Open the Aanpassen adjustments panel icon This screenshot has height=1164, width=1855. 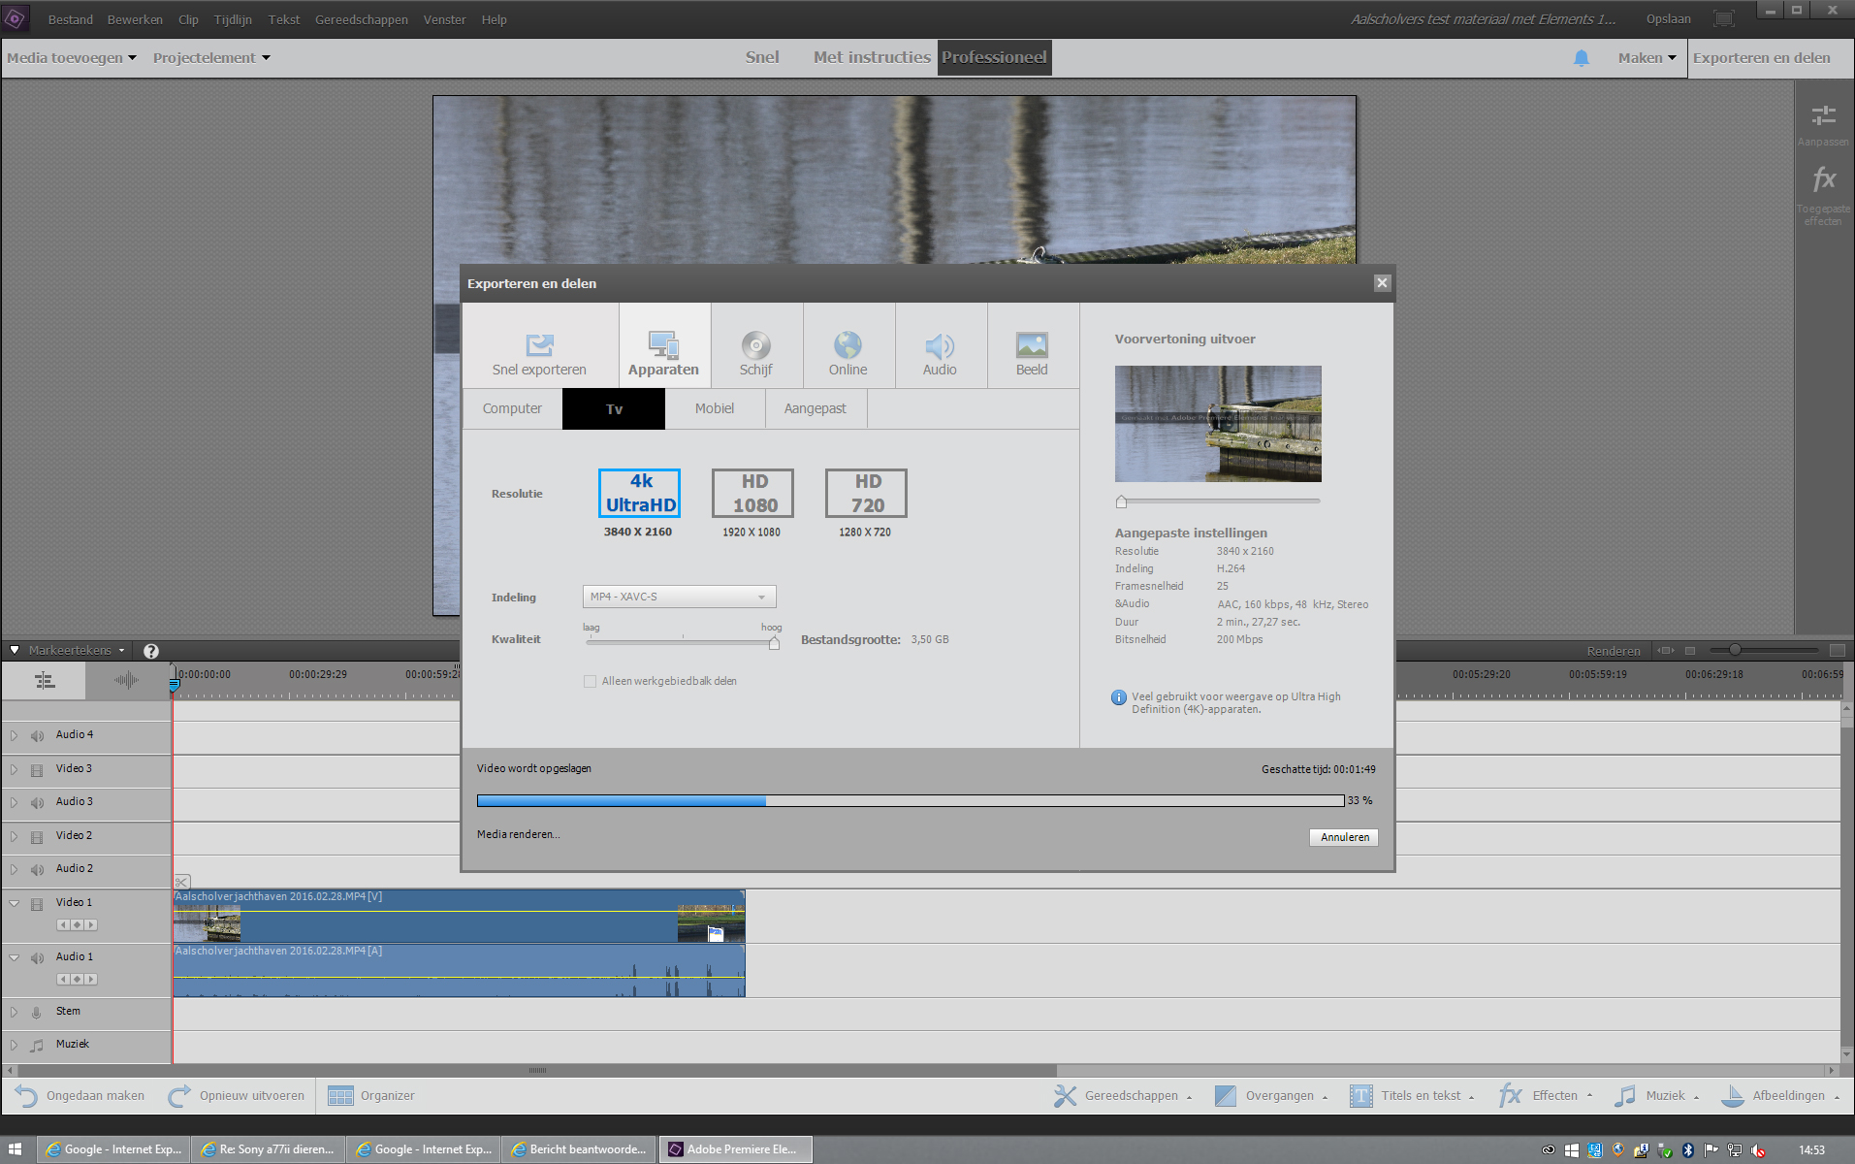click(1823, 116)
